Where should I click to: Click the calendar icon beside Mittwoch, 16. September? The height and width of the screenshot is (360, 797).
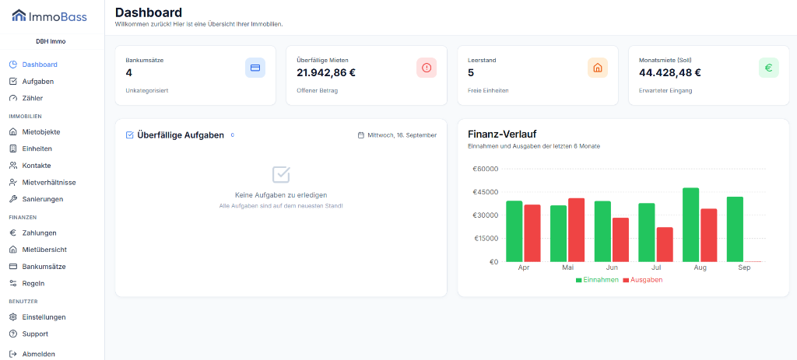click(x=361, y=135)
